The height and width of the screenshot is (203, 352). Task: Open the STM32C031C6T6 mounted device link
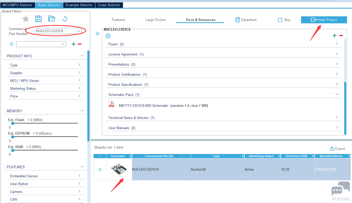[325, 169]
